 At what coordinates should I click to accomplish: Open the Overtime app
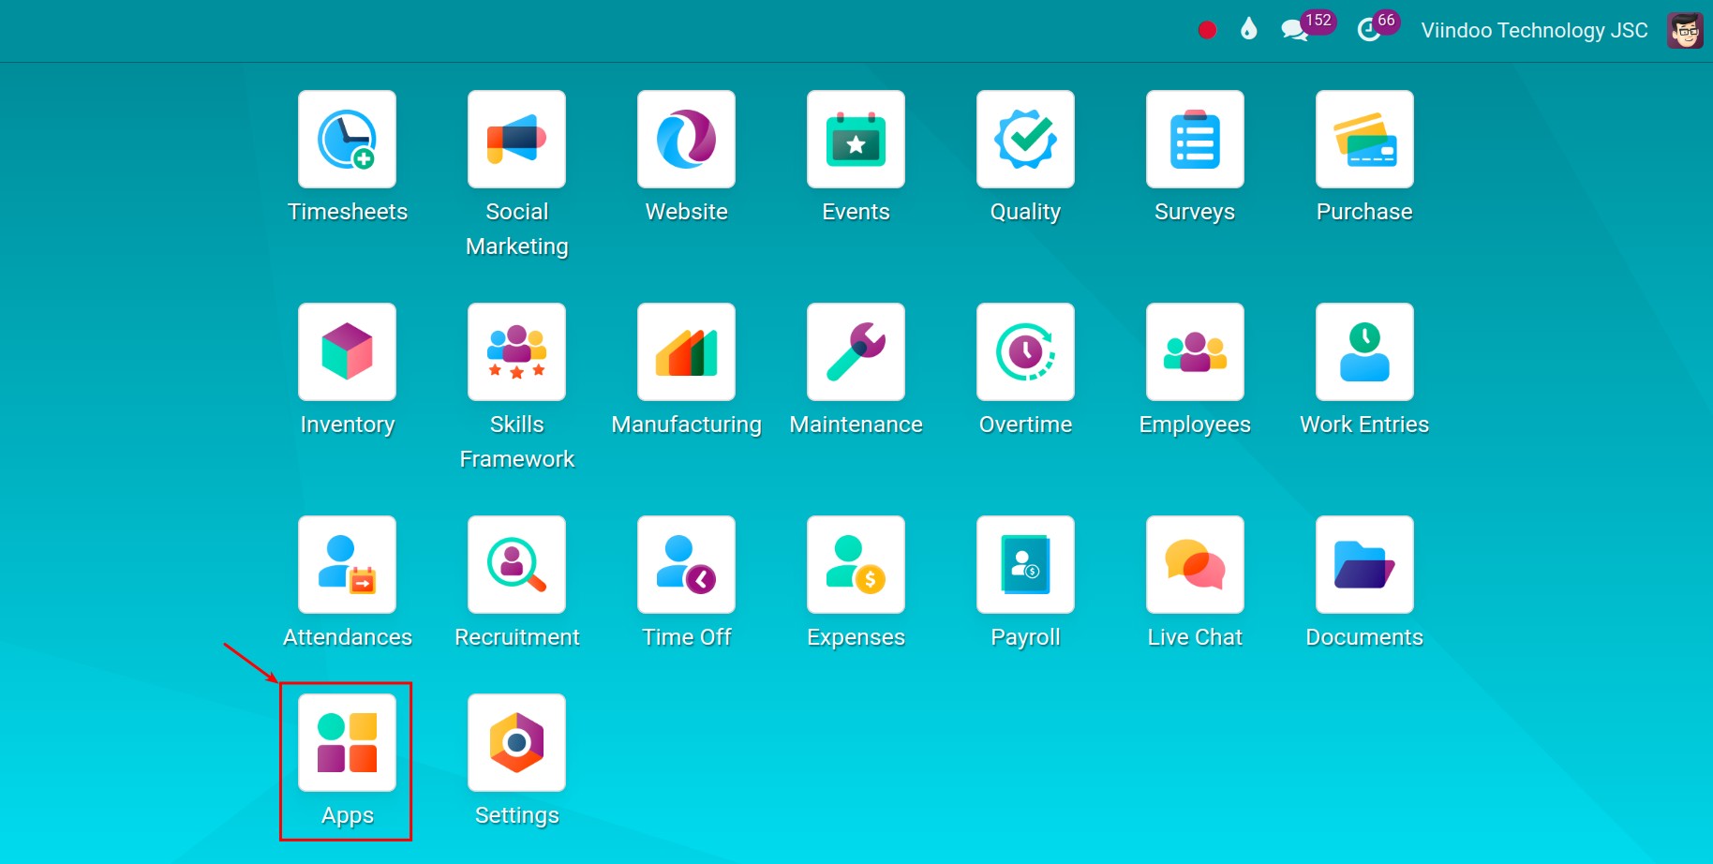[x=1025, y=352]
